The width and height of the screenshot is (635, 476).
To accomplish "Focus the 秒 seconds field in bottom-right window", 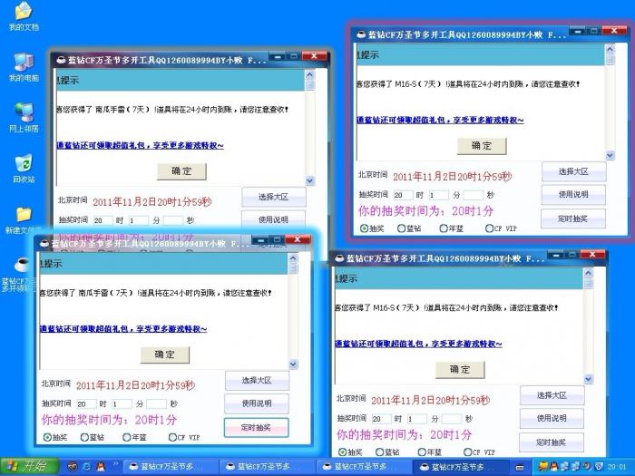I will (x=452, y=419).
